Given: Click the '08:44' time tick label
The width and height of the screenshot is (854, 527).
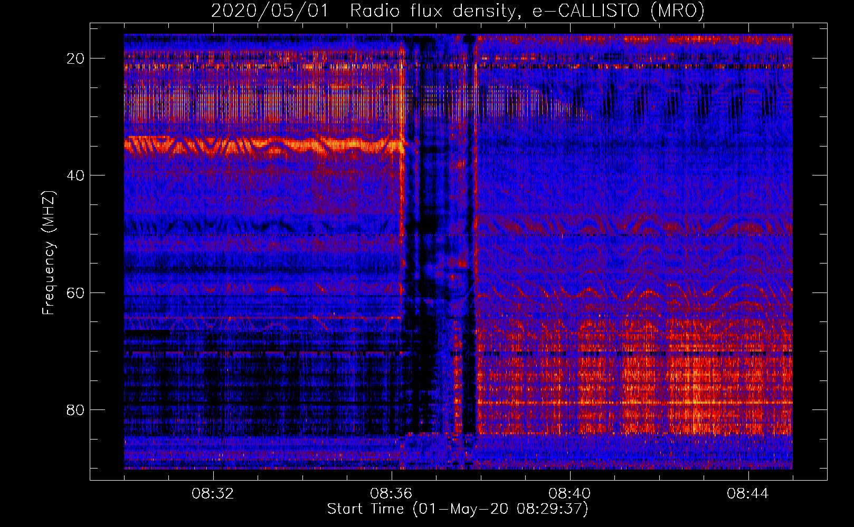Looking at the screenshot, I should (x=748, y=494).
